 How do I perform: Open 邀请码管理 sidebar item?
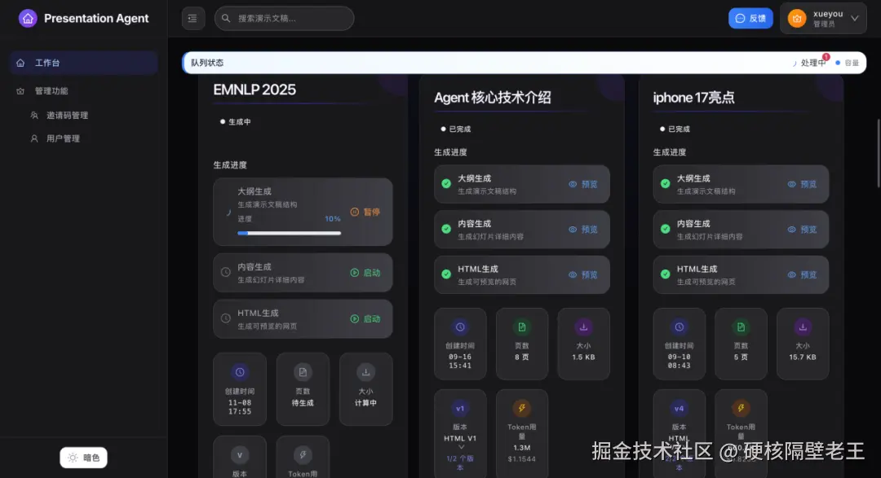click(x=67, y=115)
